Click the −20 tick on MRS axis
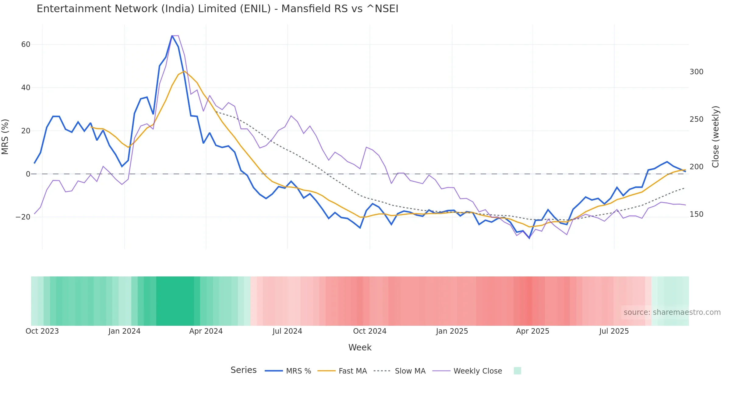The width and height of the screenshot is (731, 411). 23,217
